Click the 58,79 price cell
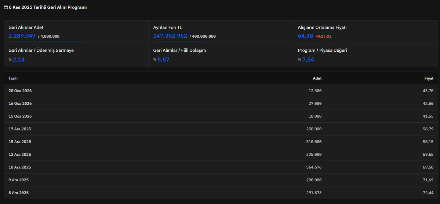 428,129
